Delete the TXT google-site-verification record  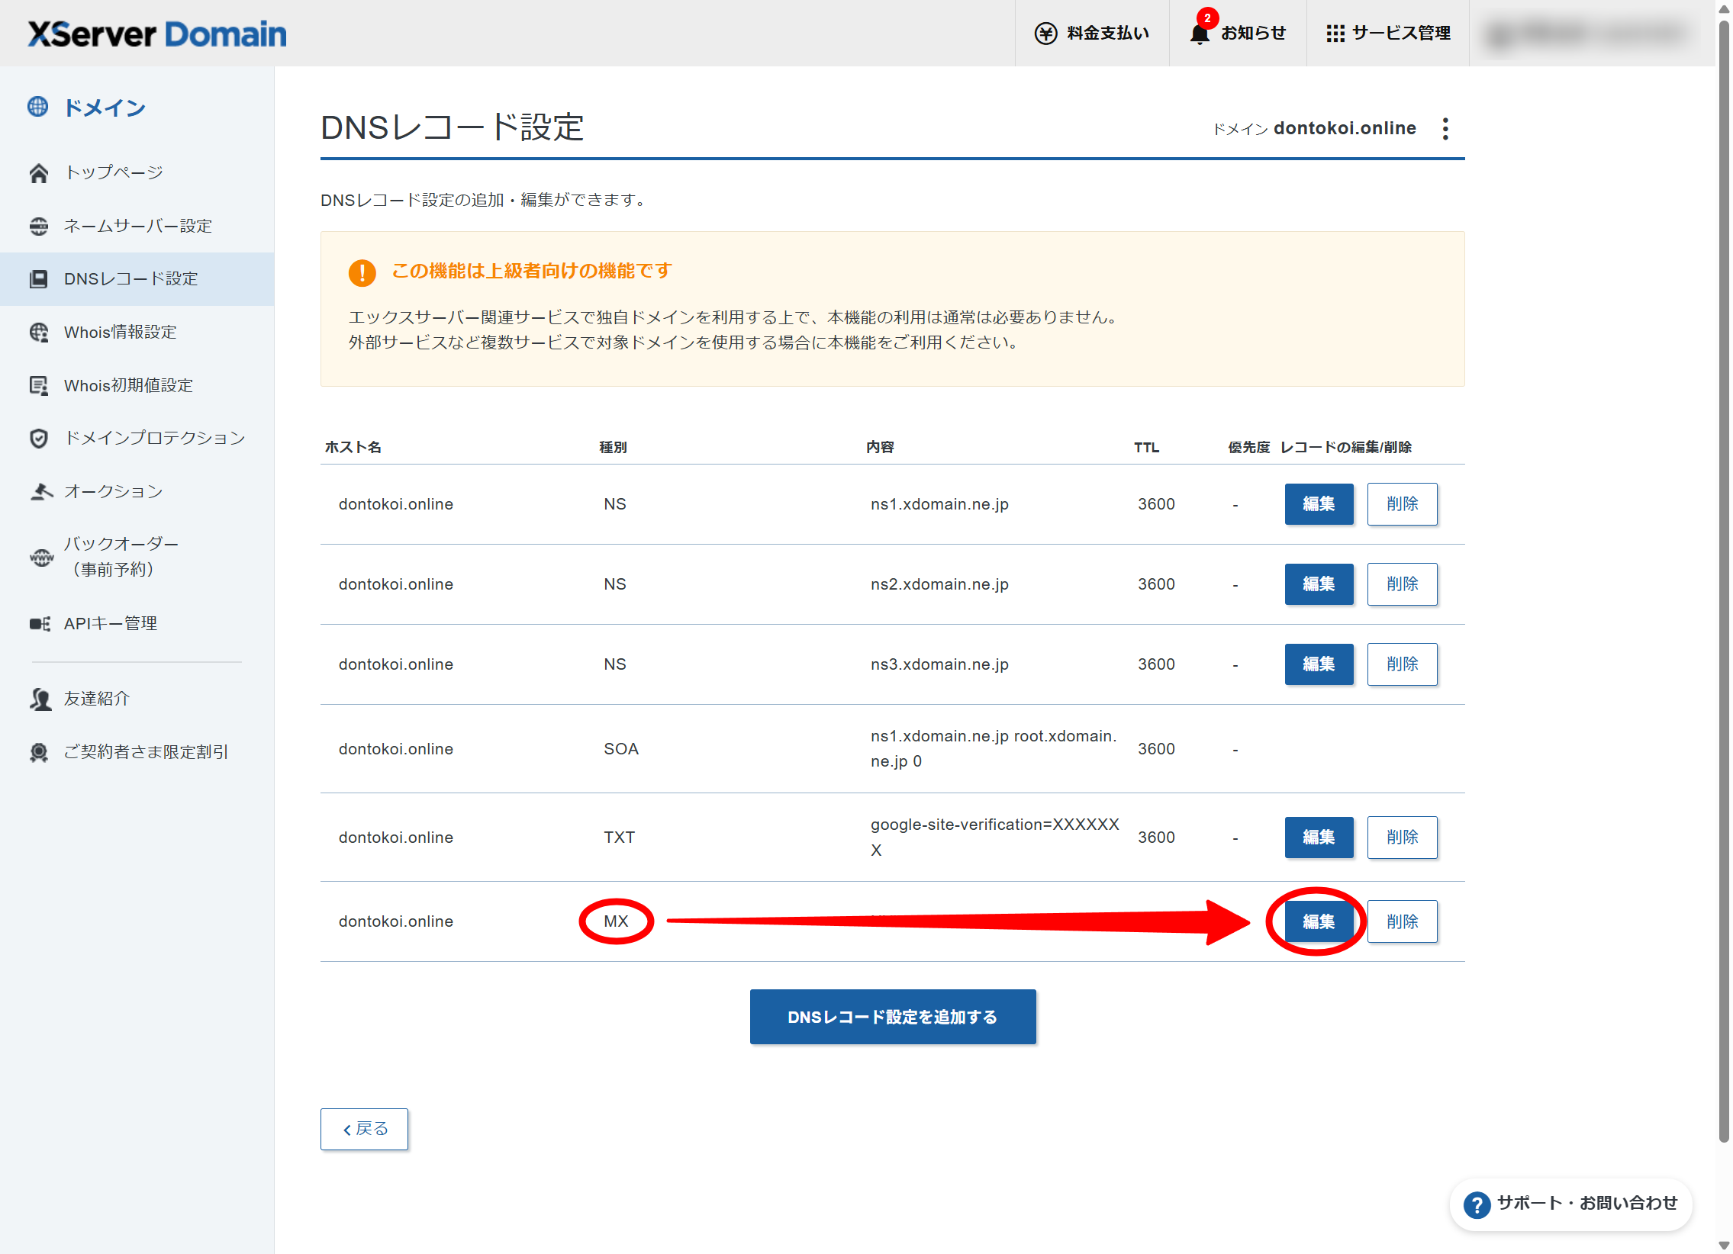point(1401,838)
